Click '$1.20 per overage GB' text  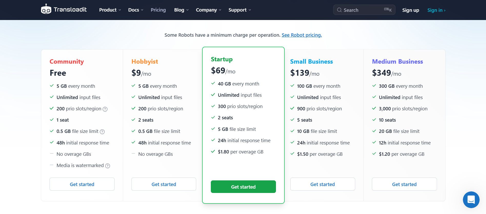click(x=402, y=154)
